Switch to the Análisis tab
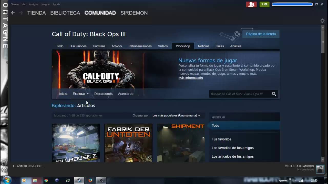328x184 pixels. (236, 46)
